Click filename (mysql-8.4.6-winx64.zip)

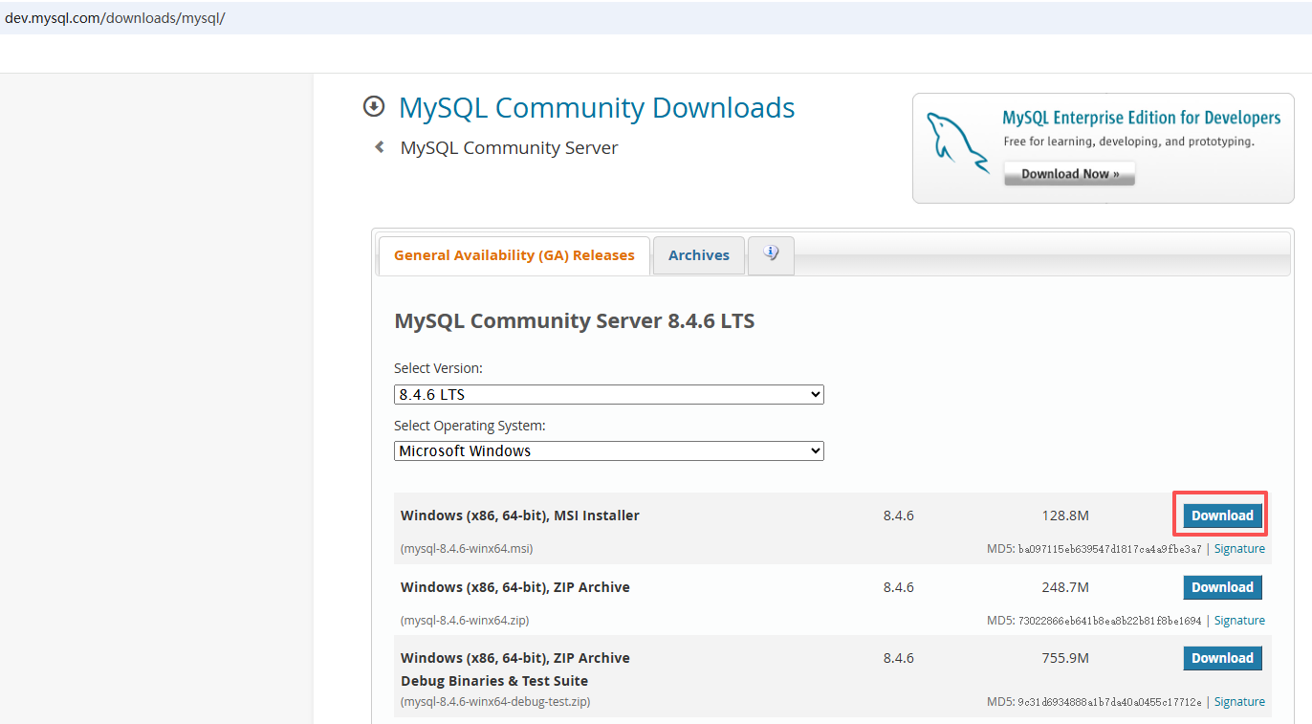(x=465, y=621)
